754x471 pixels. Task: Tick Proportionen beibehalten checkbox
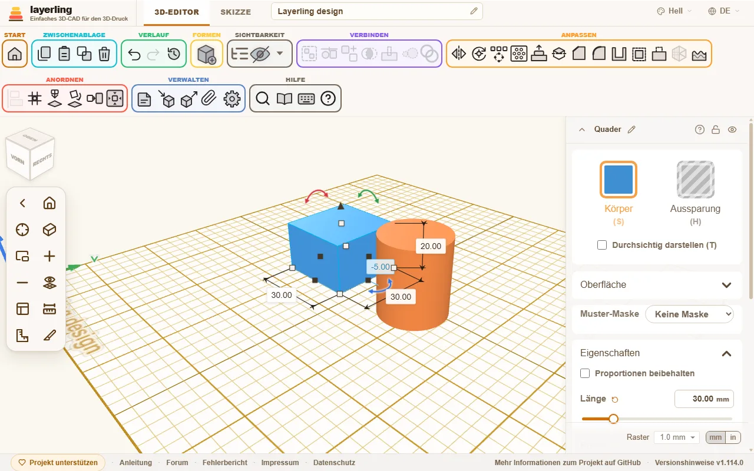(x=585, y=373)
